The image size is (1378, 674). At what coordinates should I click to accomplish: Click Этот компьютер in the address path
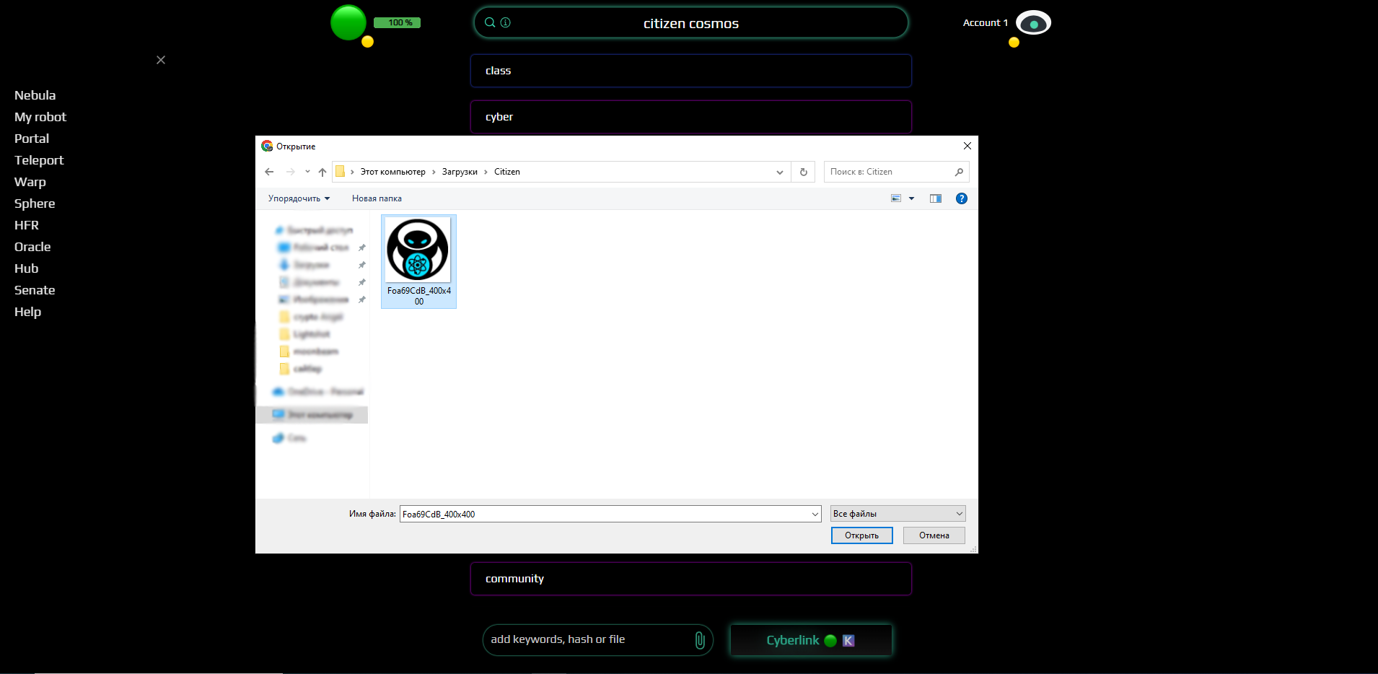tap(393, 172)
